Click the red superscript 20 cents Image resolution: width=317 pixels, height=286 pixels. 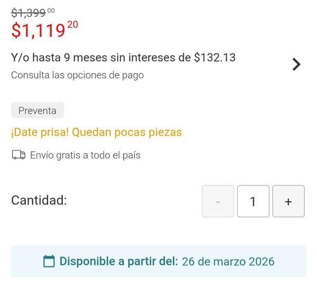click(x=72, y=25)
